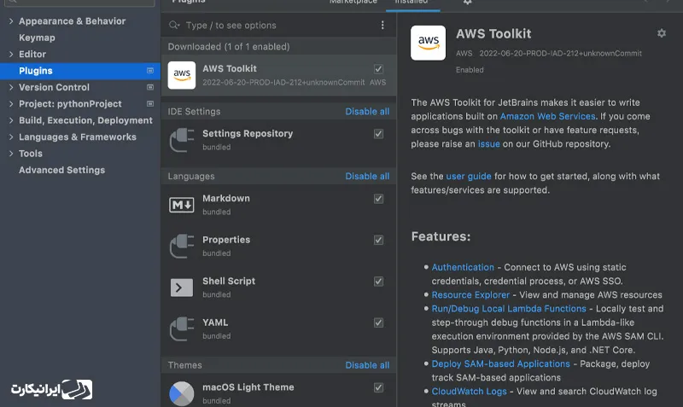Select the Properties plugin name
Viewport: 683px width, 407px height.
pyautogui.click(x=226, y=240)
